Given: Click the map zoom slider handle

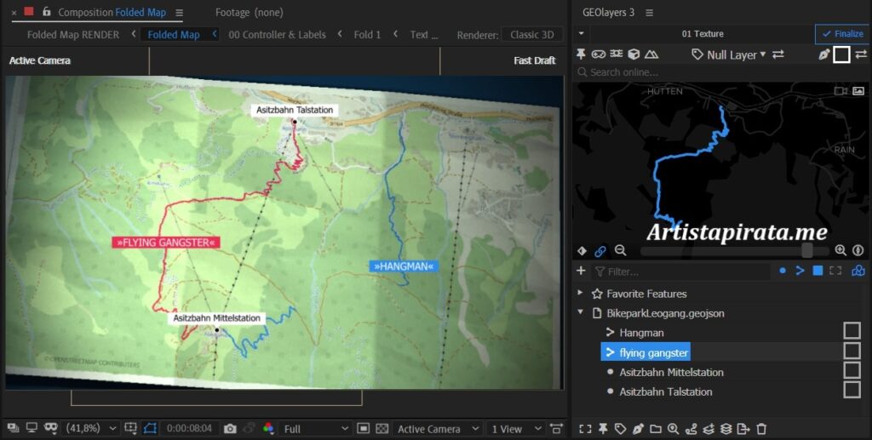Looking at the screenshot, I should 807,250.
